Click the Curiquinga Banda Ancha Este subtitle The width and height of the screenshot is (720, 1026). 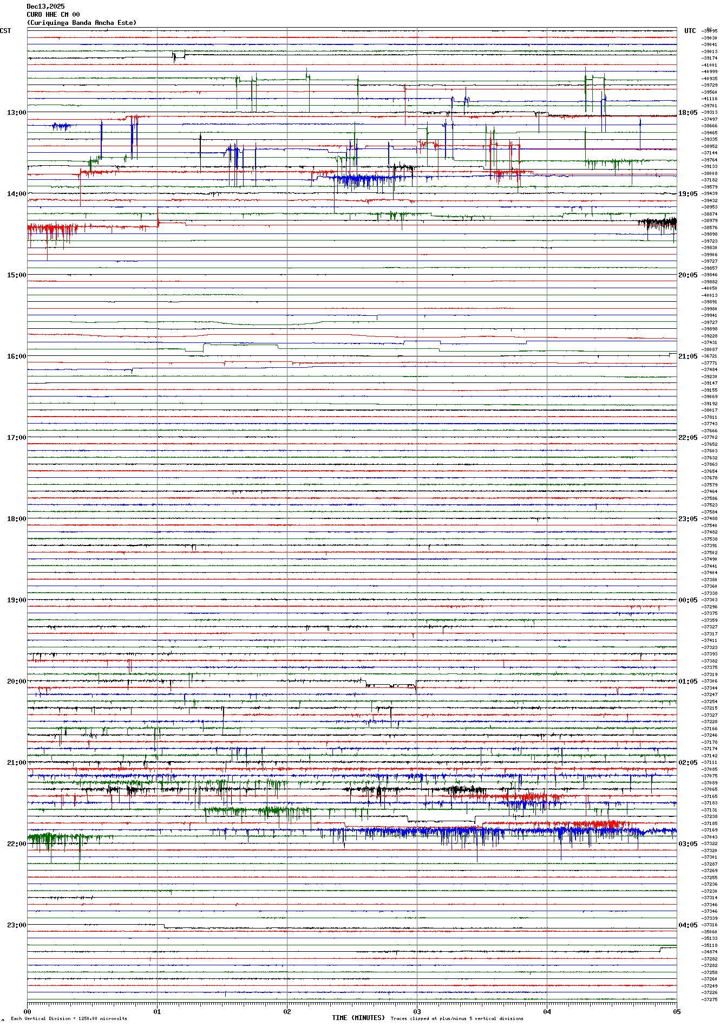coord(82,23)
